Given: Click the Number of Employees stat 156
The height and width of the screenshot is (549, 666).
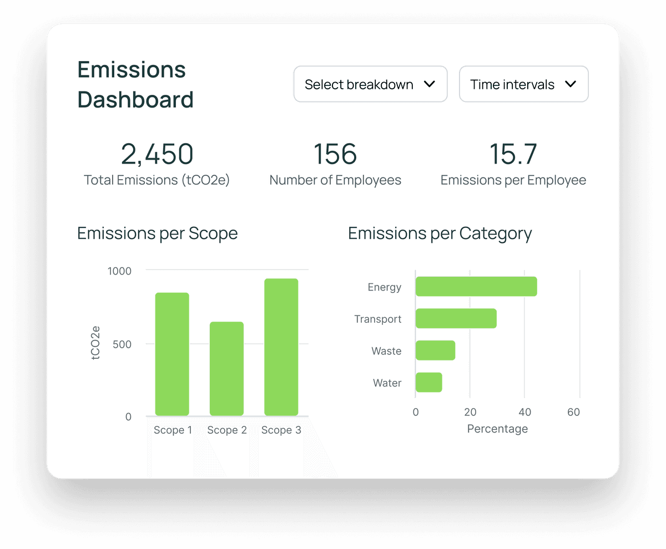Looking at the screenshot, I should pyautogui.click(x=335, y=154).
